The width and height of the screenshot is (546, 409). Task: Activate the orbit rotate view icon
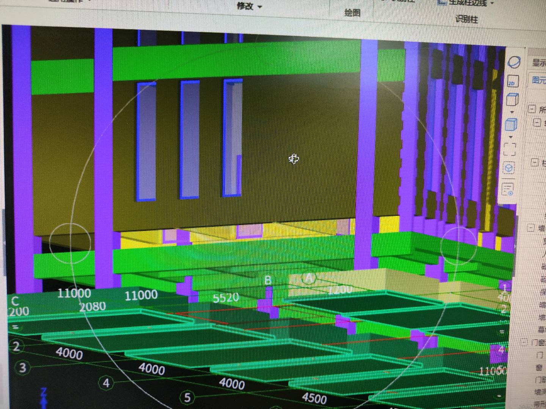point(515,62)
